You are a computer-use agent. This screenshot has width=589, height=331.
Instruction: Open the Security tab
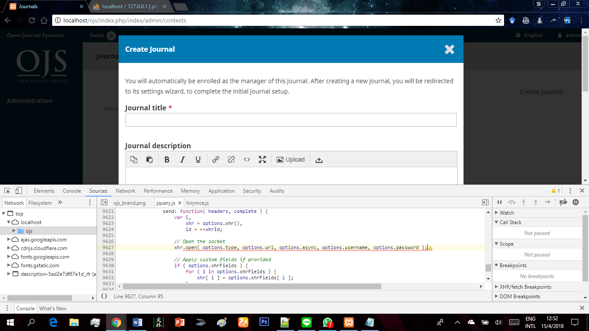coord(252,191)
